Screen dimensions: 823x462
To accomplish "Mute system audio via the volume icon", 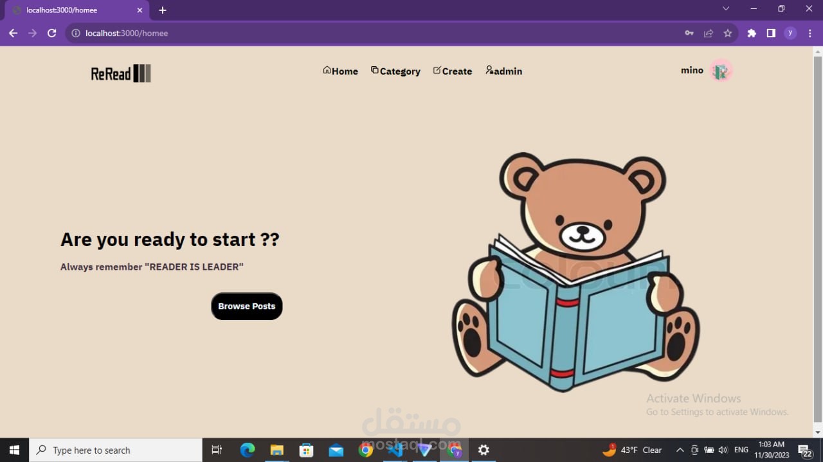I will [x=723, y=450].
